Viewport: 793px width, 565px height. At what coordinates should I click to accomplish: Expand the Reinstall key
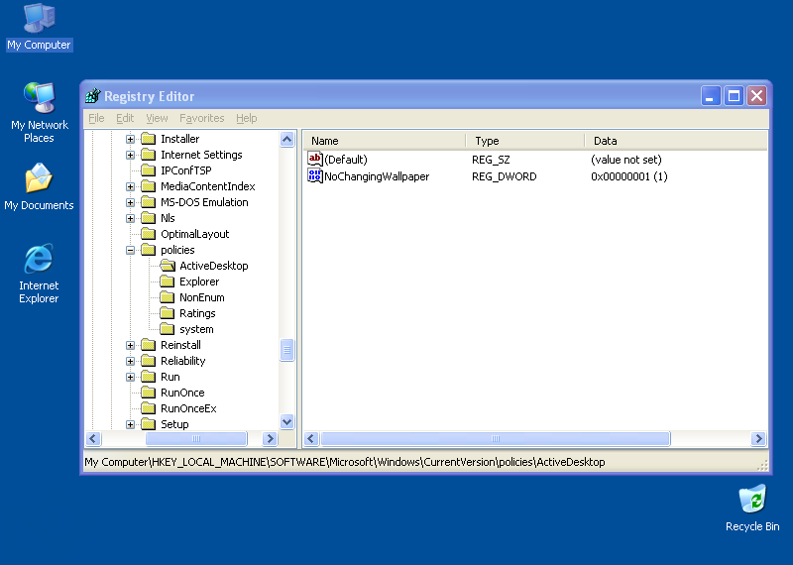pos(131,346)
